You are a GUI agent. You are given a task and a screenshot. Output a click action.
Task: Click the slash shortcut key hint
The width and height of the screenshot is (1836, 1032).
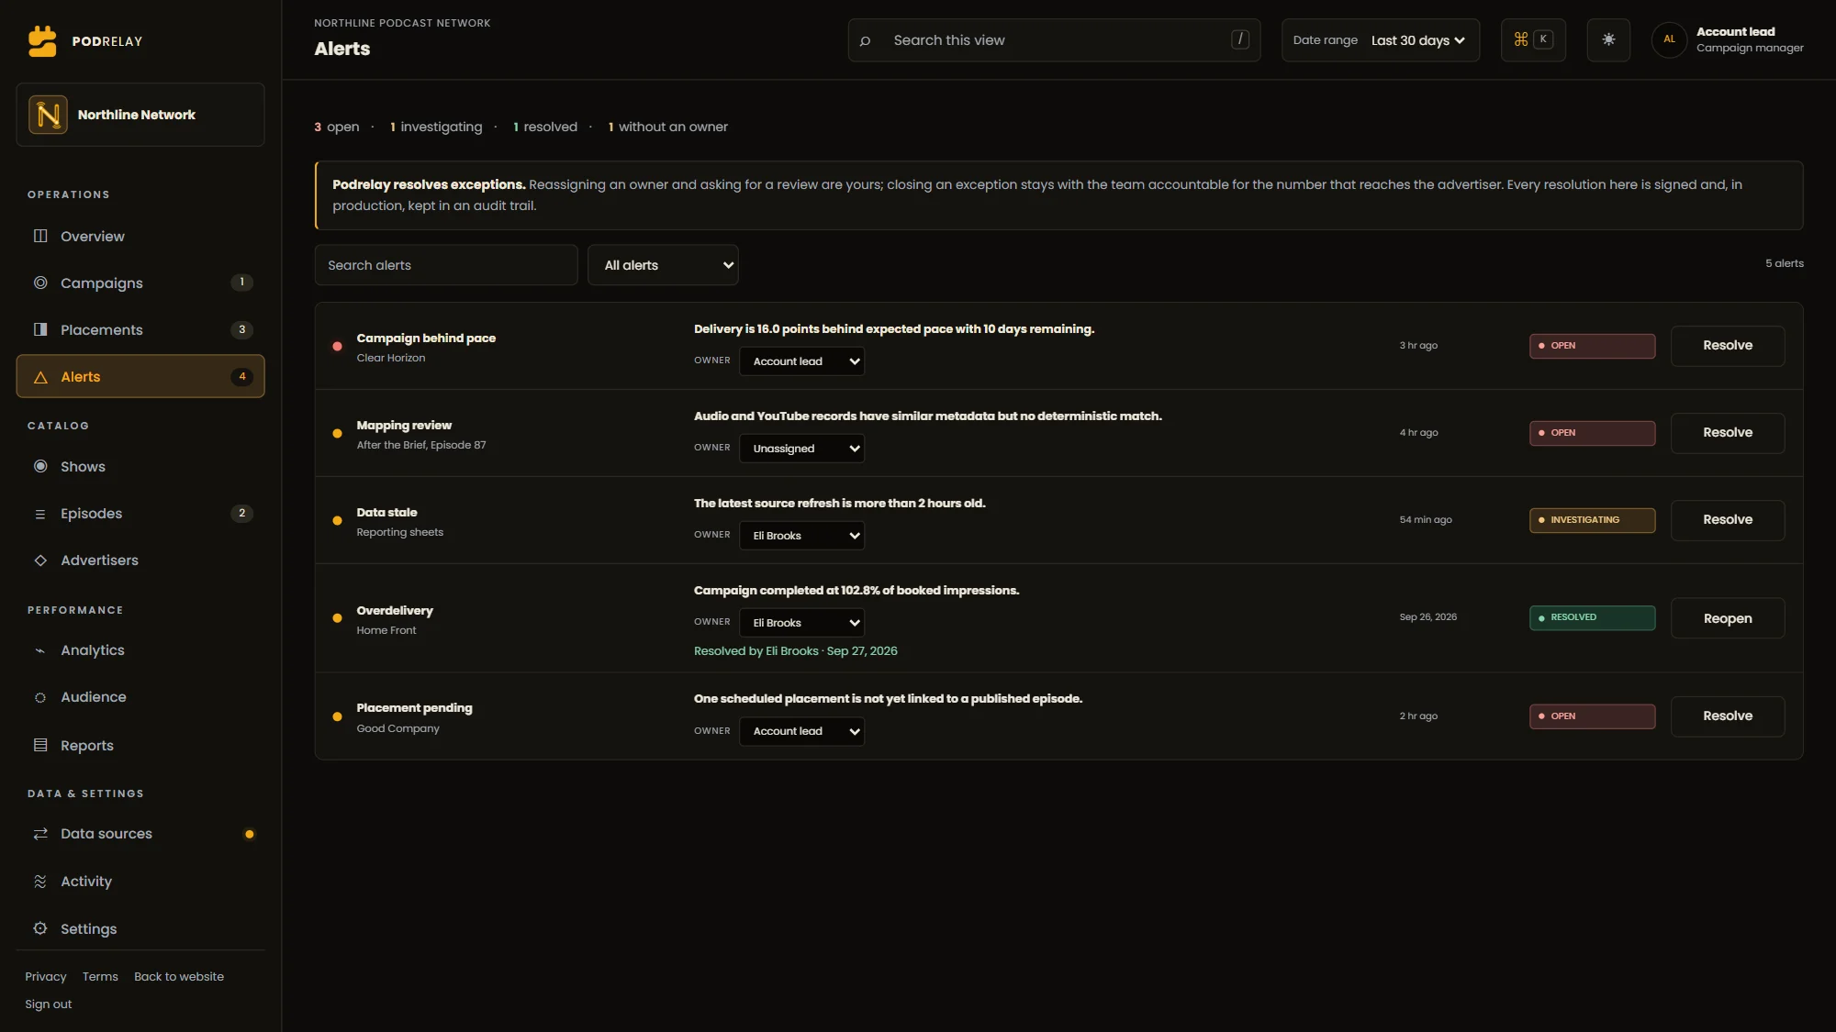(1240, 39)
